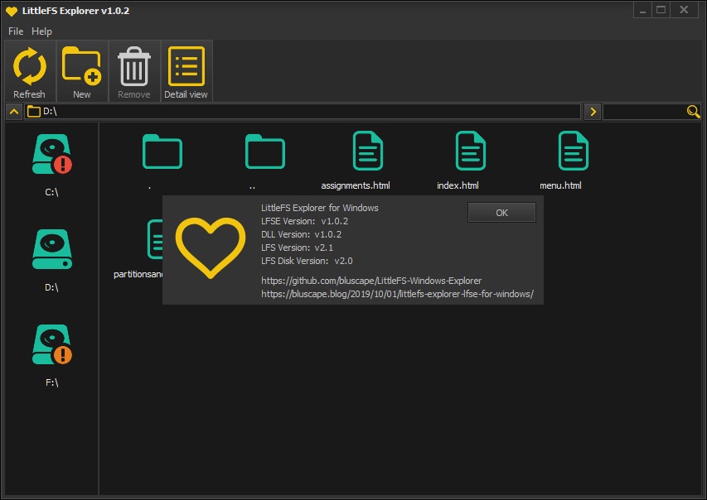Click the heart app icon in title bar
This screenshot has width=707, height=500.
(x=12, y=12)
